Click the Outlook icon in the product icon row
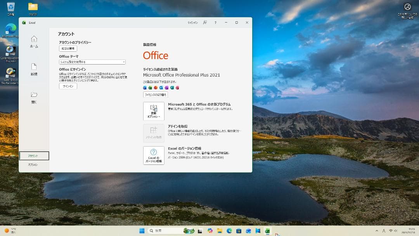 tap(161, 88)
